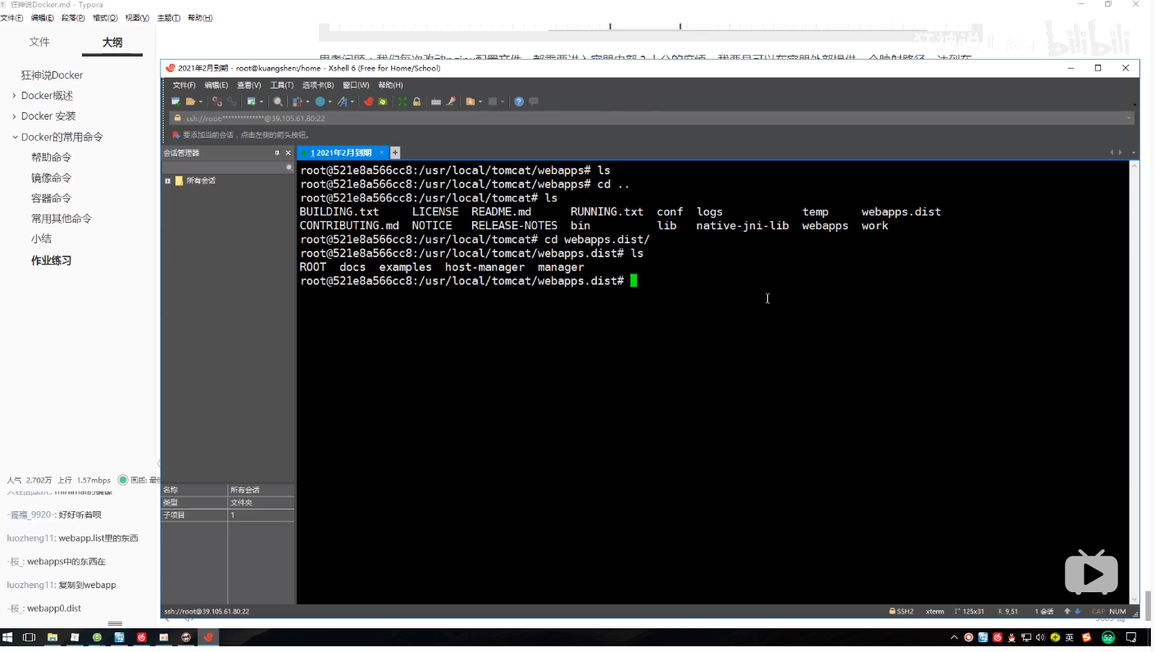Viewport: 1155px width, 652px height.
Task: Go to 镜像命令 in Typora outline
Action: point(52,178)
